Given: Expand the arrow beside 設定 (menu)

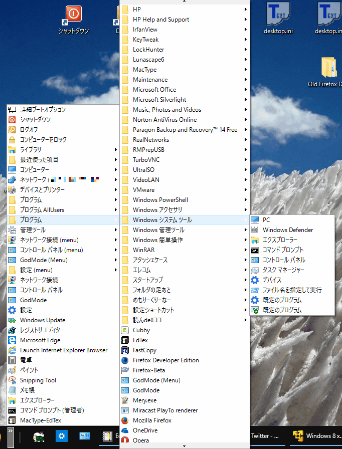Looking at the screenshot, I should tap(116, 270).
